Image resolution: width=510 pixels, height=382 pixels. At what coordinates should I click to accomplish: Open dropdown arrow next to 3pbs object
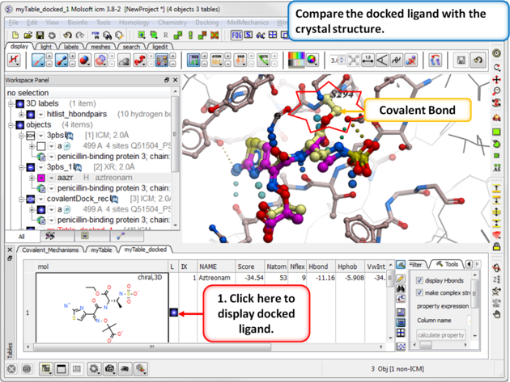click(41, 136)
